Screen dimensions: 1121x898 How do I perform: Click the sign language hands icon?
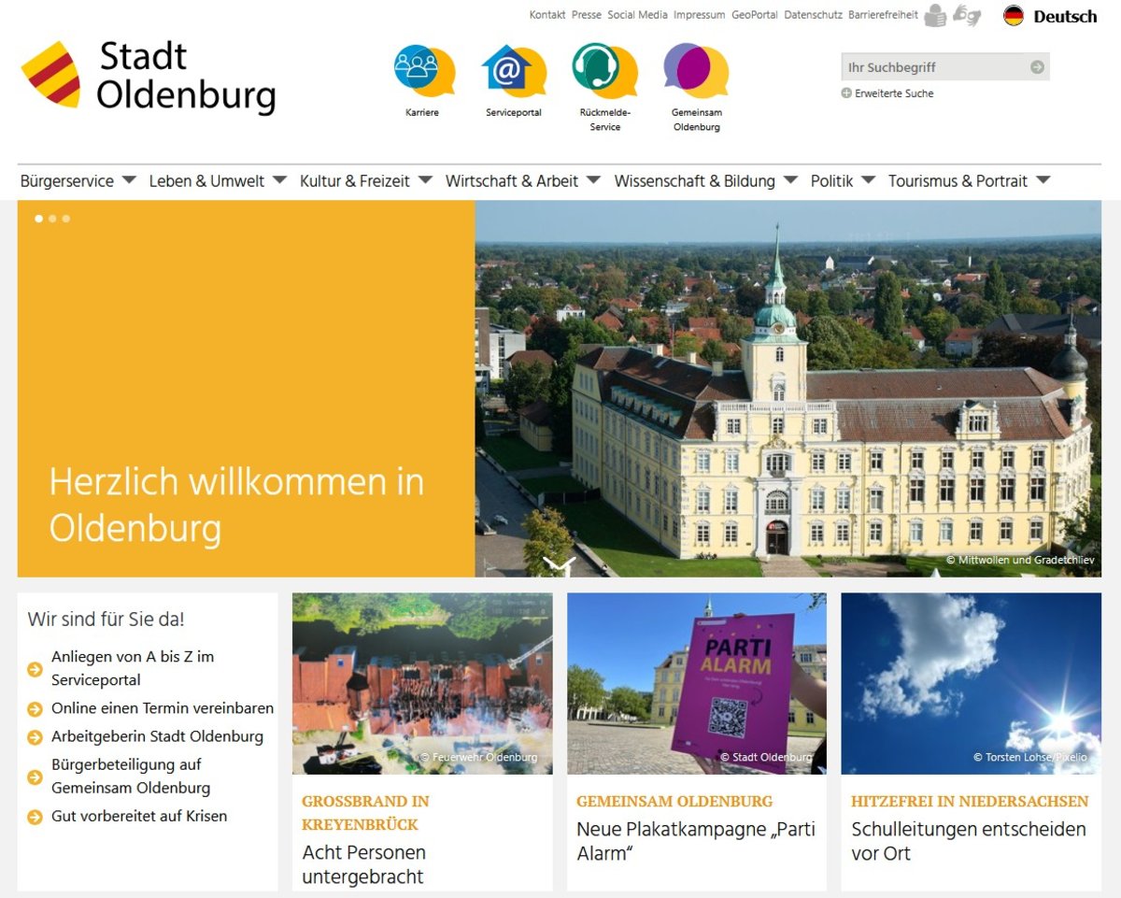coord(967,16)
